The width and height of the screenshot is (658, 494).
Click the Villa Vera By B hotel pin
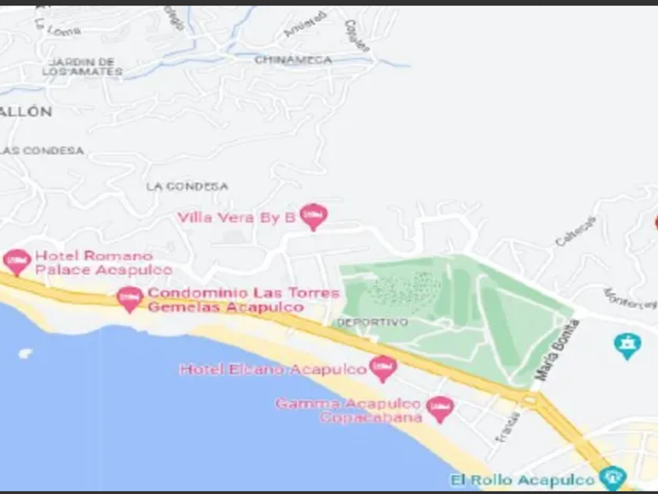point(313,216)
